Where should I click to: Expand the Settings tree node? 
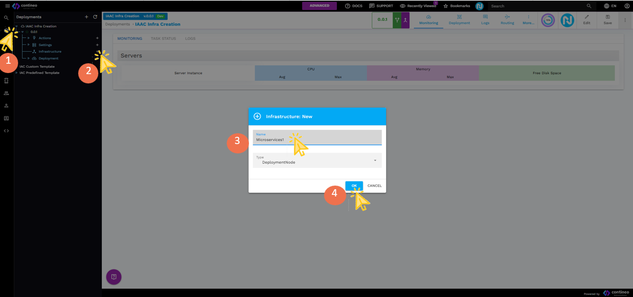pyautogui.click(x=28, y=45)
